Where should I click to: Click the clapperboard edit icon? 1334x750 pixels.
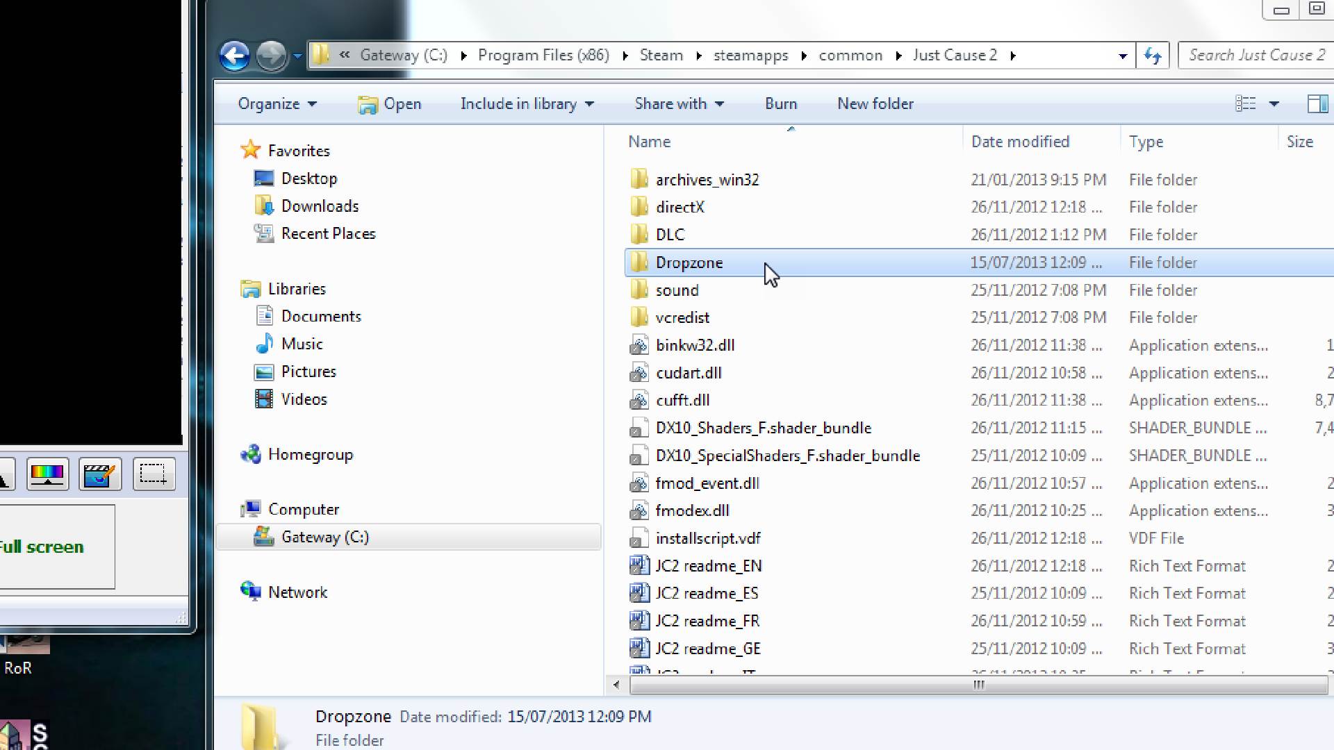99,474
